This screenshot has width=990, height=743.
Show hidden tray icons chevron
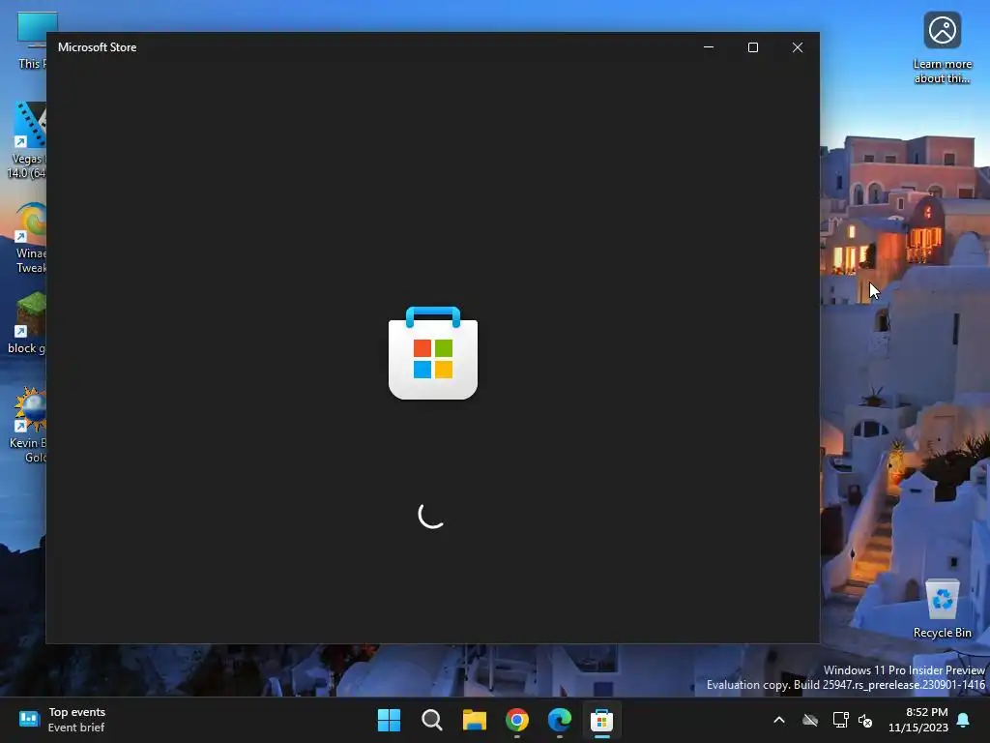point(779,720)
